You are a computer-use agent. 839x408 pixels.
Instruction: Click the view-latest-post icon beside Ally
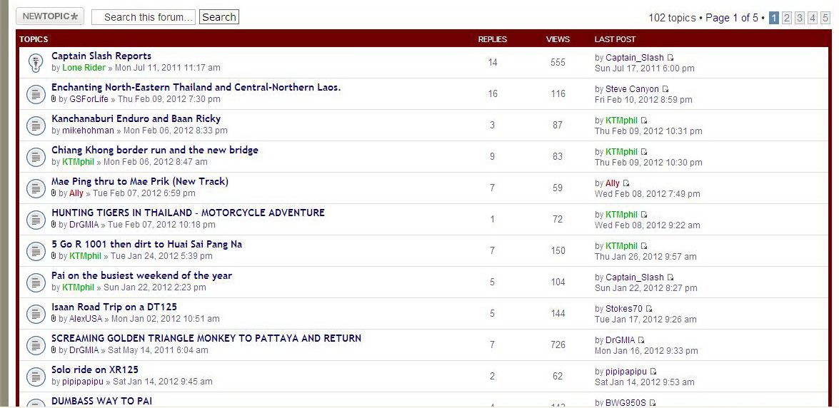[626, 183]
